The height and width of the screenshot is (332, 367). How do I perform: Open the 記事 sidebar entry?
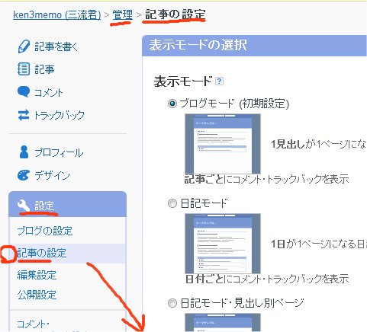tap(44, 69)
